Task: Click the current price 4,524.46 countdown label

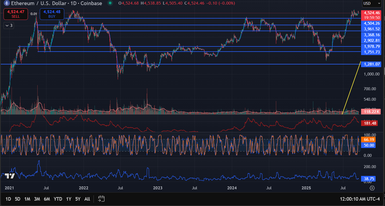Action: pos(372,15)
